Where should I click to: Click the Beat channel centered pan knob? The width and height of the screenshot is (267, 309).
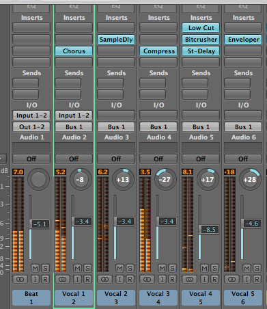(38, 180)
